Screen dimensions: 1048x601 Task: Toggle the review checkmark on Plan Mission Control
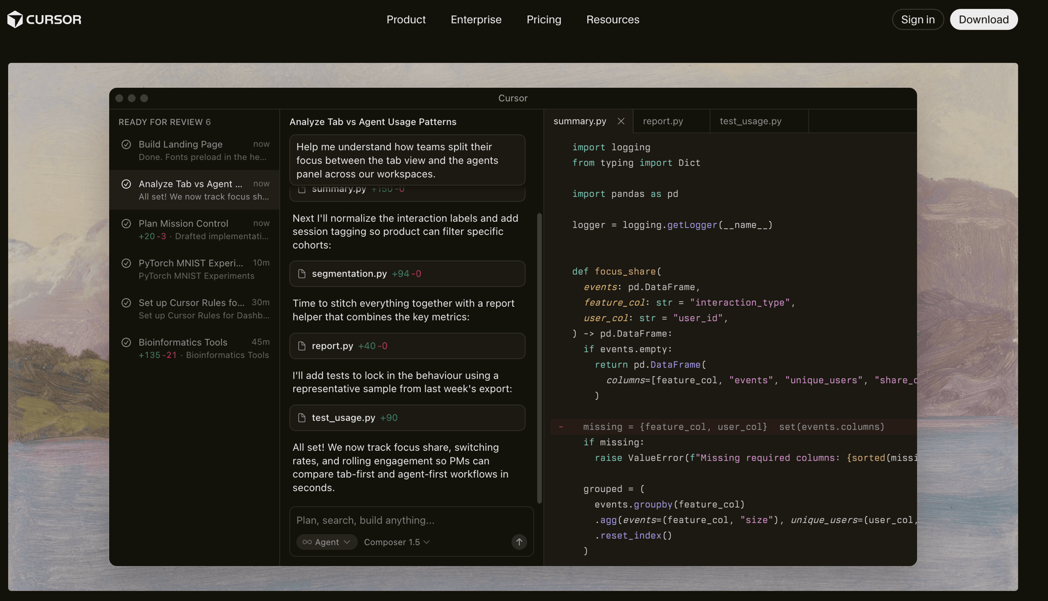point(126,223)
